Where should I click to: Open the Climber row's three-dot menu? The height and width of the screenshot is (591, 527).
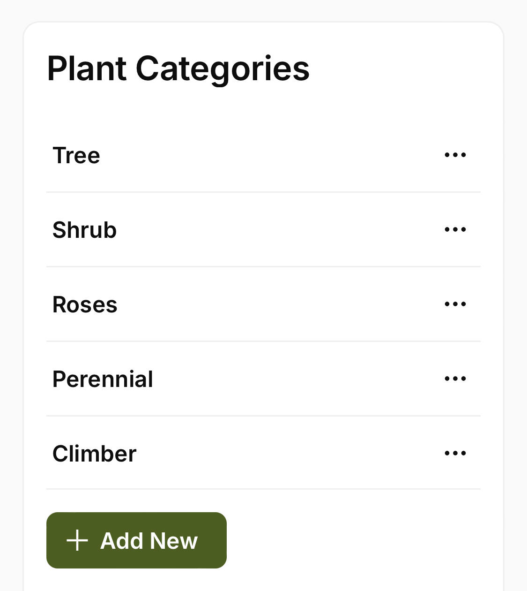(x=455, y=453)
